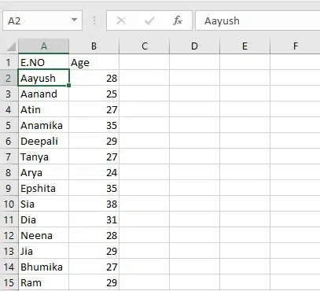Select row 15 header
Viewport: 320px width, 291px height.
9,282
